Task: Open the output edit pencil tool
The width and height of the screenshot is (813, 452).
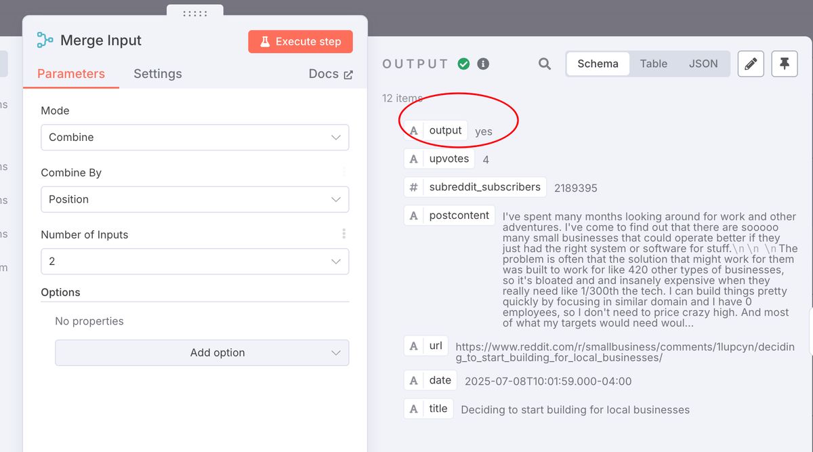Action: [751, 64]
